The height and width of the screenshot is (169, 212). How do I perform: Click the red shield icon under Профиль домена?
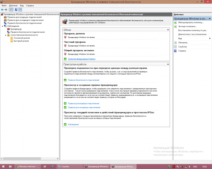coord(65,37)
